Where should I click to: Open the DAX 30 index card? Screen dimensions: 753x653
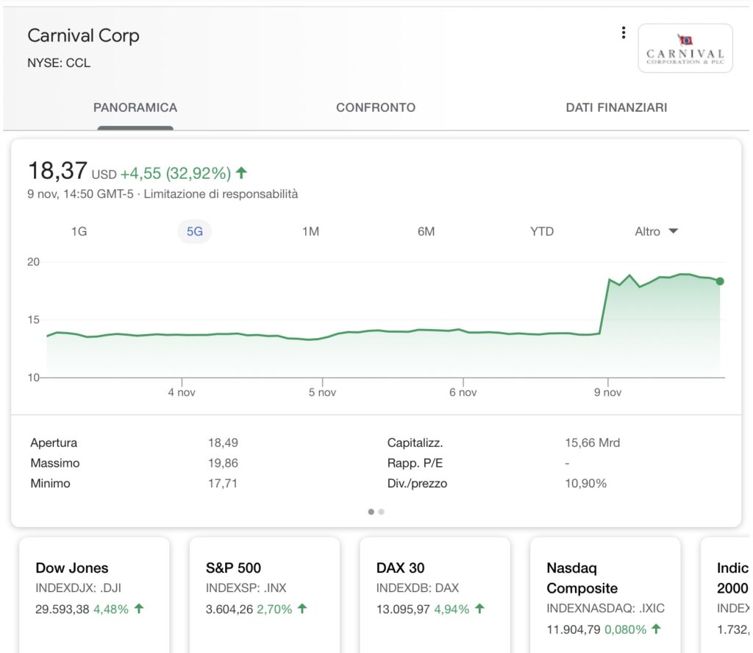(x=435, y=595)
